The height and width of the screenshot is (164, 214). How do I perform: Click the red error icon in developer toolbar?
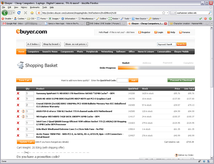(x=205, y=18)
